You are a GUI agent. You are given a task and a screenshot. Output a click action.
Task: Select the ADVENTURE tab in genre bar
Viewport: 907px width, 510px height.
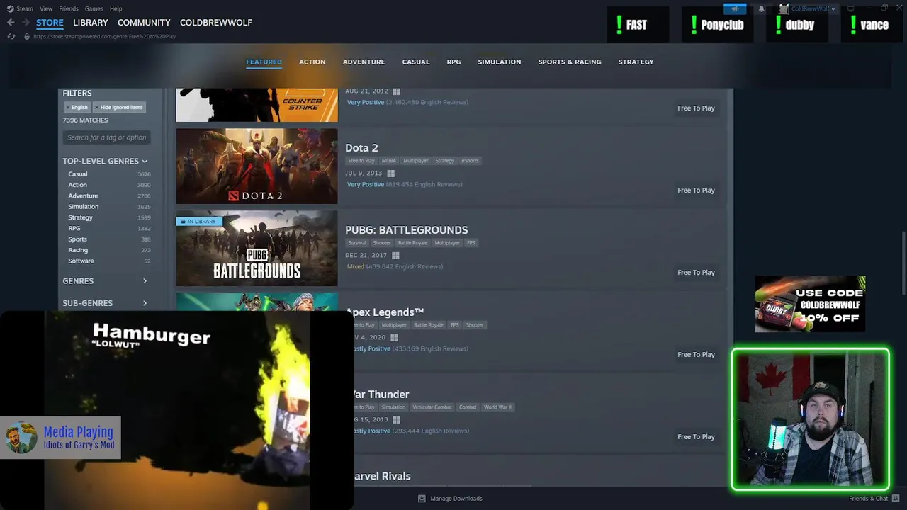[364, 62]
